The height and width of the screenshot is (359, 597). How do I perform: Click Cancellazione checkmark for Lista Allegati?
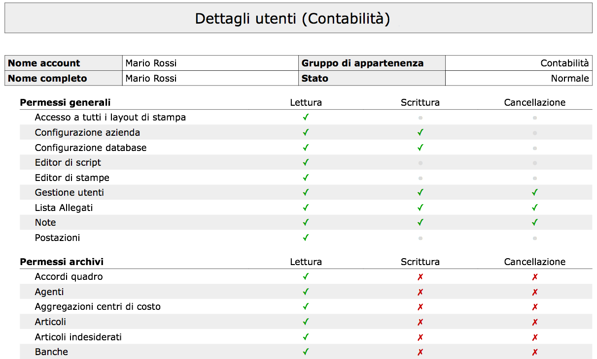[x=535, y=208]
